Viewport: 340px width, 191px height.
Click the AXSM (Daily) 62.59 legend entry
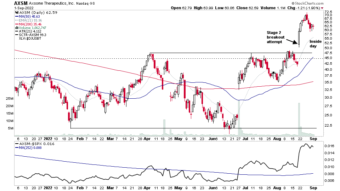point(38,13)
